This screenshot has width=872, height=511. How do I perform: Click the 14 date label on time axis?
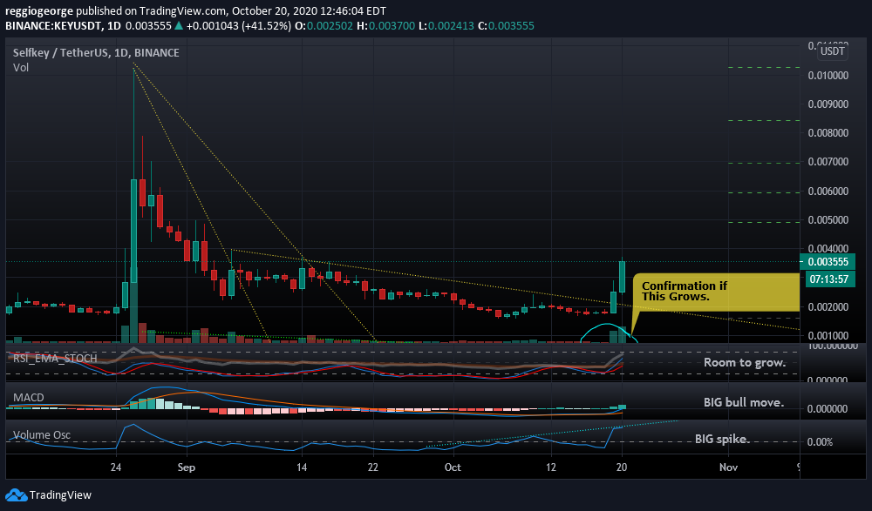click(x=302, y=467)
